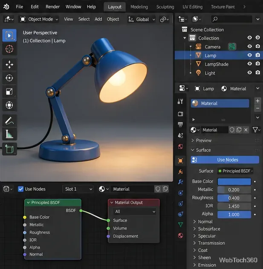Hide the Collection in viewport with eye icon
This screenshot has width=263, height=269.
coord(250,37)
